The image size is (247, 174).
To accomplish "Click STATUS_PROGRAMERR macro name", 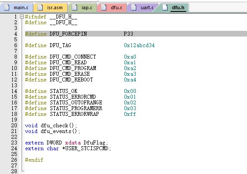I will [x=76, y=108].
